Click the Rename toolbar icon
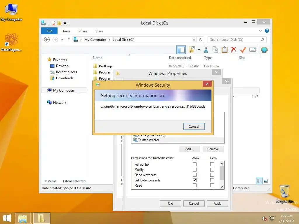The image size is (299, 224). pos(252,50)
